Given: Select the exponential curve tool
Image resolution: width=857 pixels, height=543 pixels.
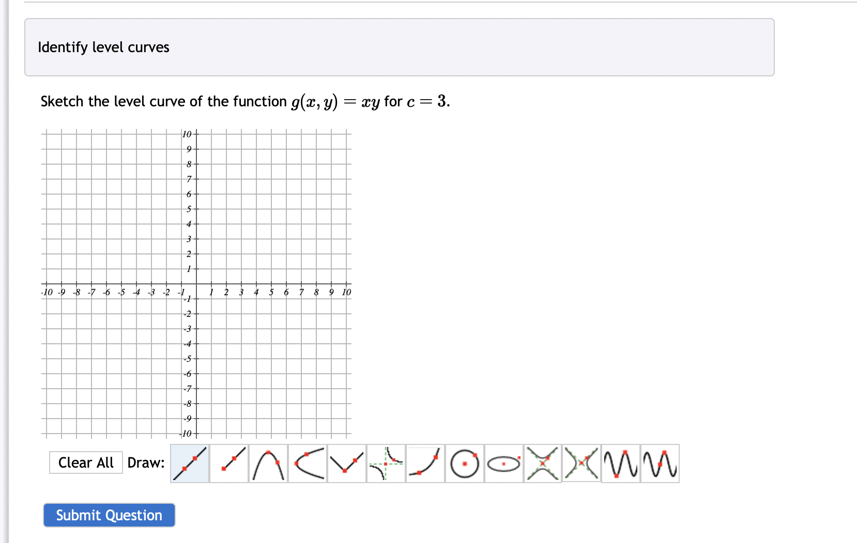Looking at the screenshot, I should [x=425, y=463].
